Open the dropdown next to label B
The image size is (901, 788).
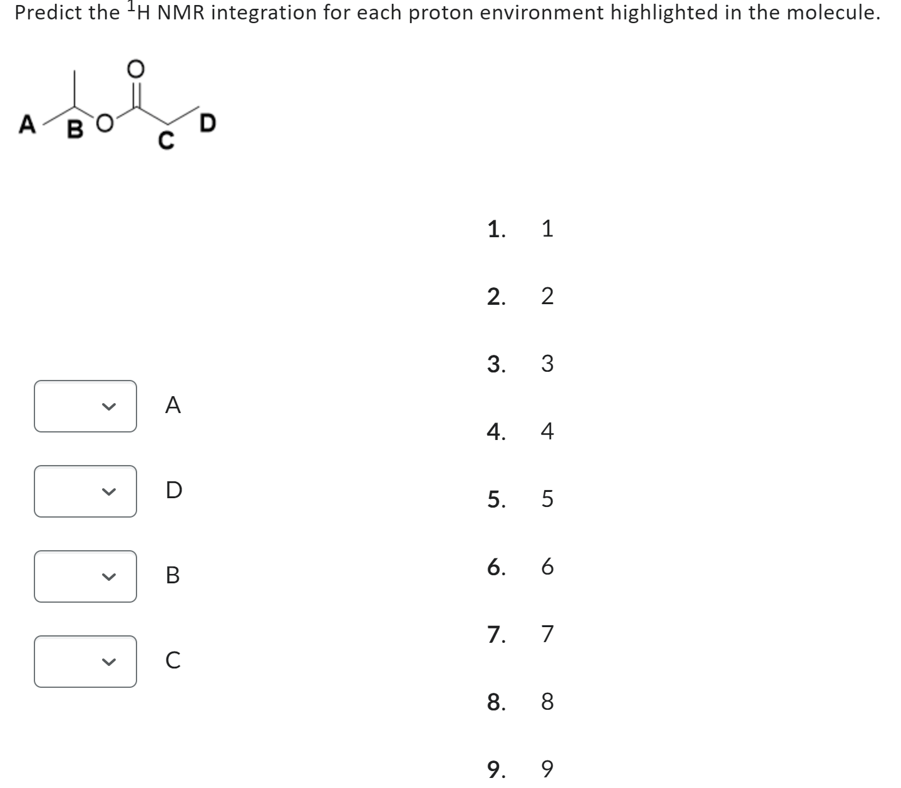86,577
